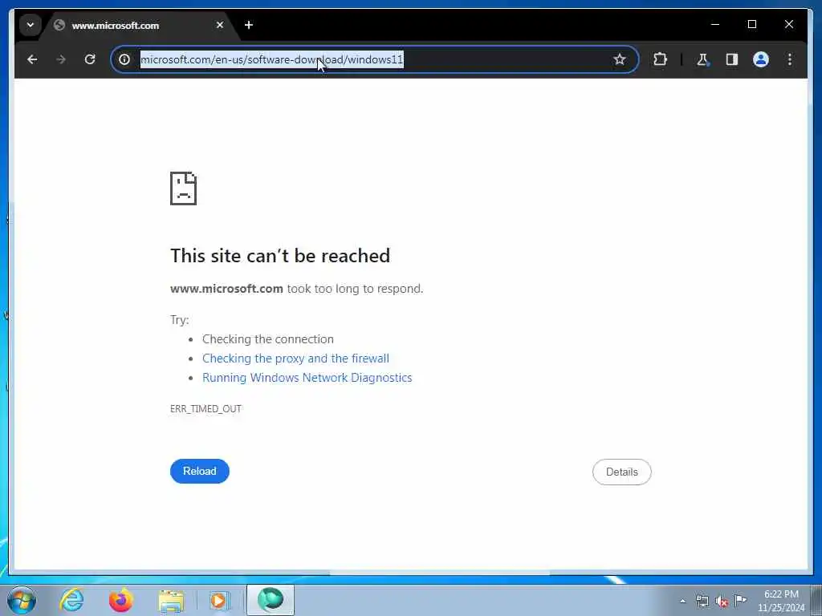
Task: Click the forward navigation arrow
Action: 61,59
